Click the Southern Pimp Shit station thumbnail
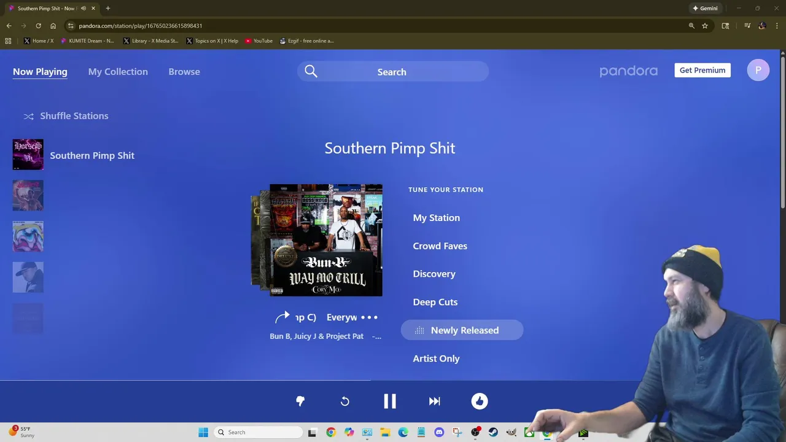 [x=28, y=154]
